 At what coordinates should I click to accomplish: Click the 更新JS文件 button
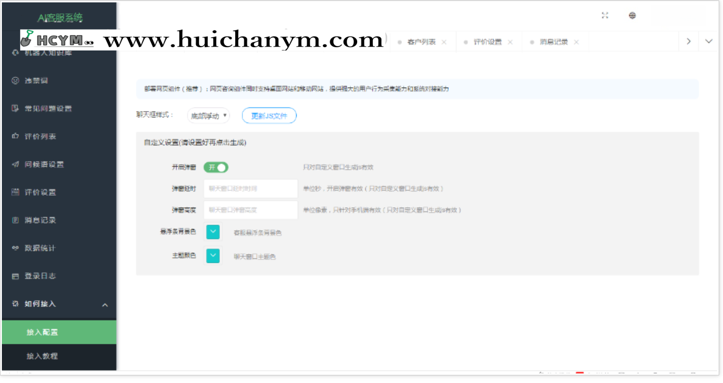269,115
